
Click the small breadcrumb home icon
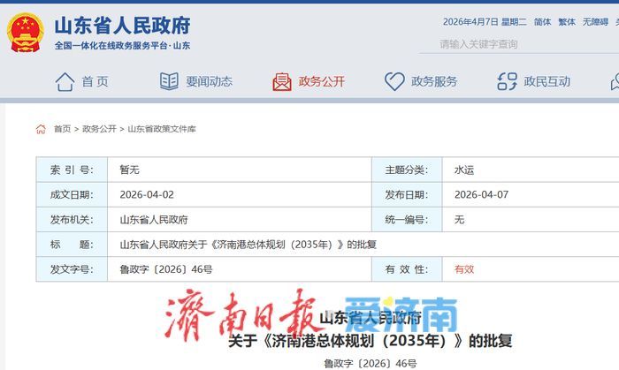pos(41,129)
